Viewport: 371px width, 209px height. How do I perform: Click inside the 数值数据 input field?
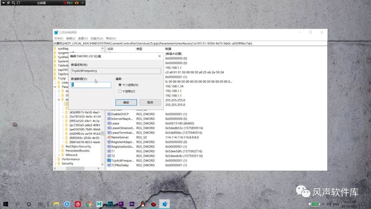pyautogui.click(x=91, y=85)
